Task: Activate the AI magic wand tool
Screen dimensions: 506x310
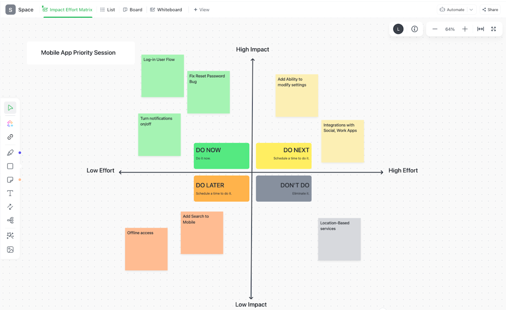Action: (x=10, y=235)
